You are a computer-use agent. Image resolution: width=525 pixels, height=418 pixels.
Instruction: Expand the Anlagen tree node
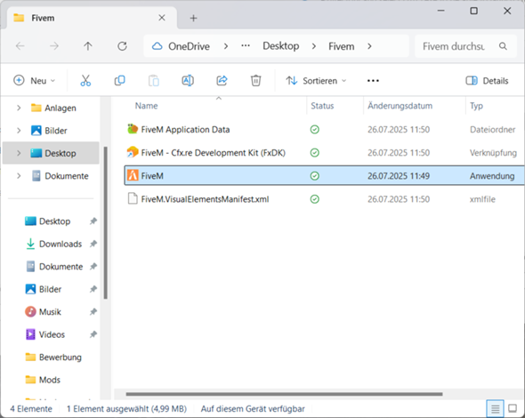[19, 108]
